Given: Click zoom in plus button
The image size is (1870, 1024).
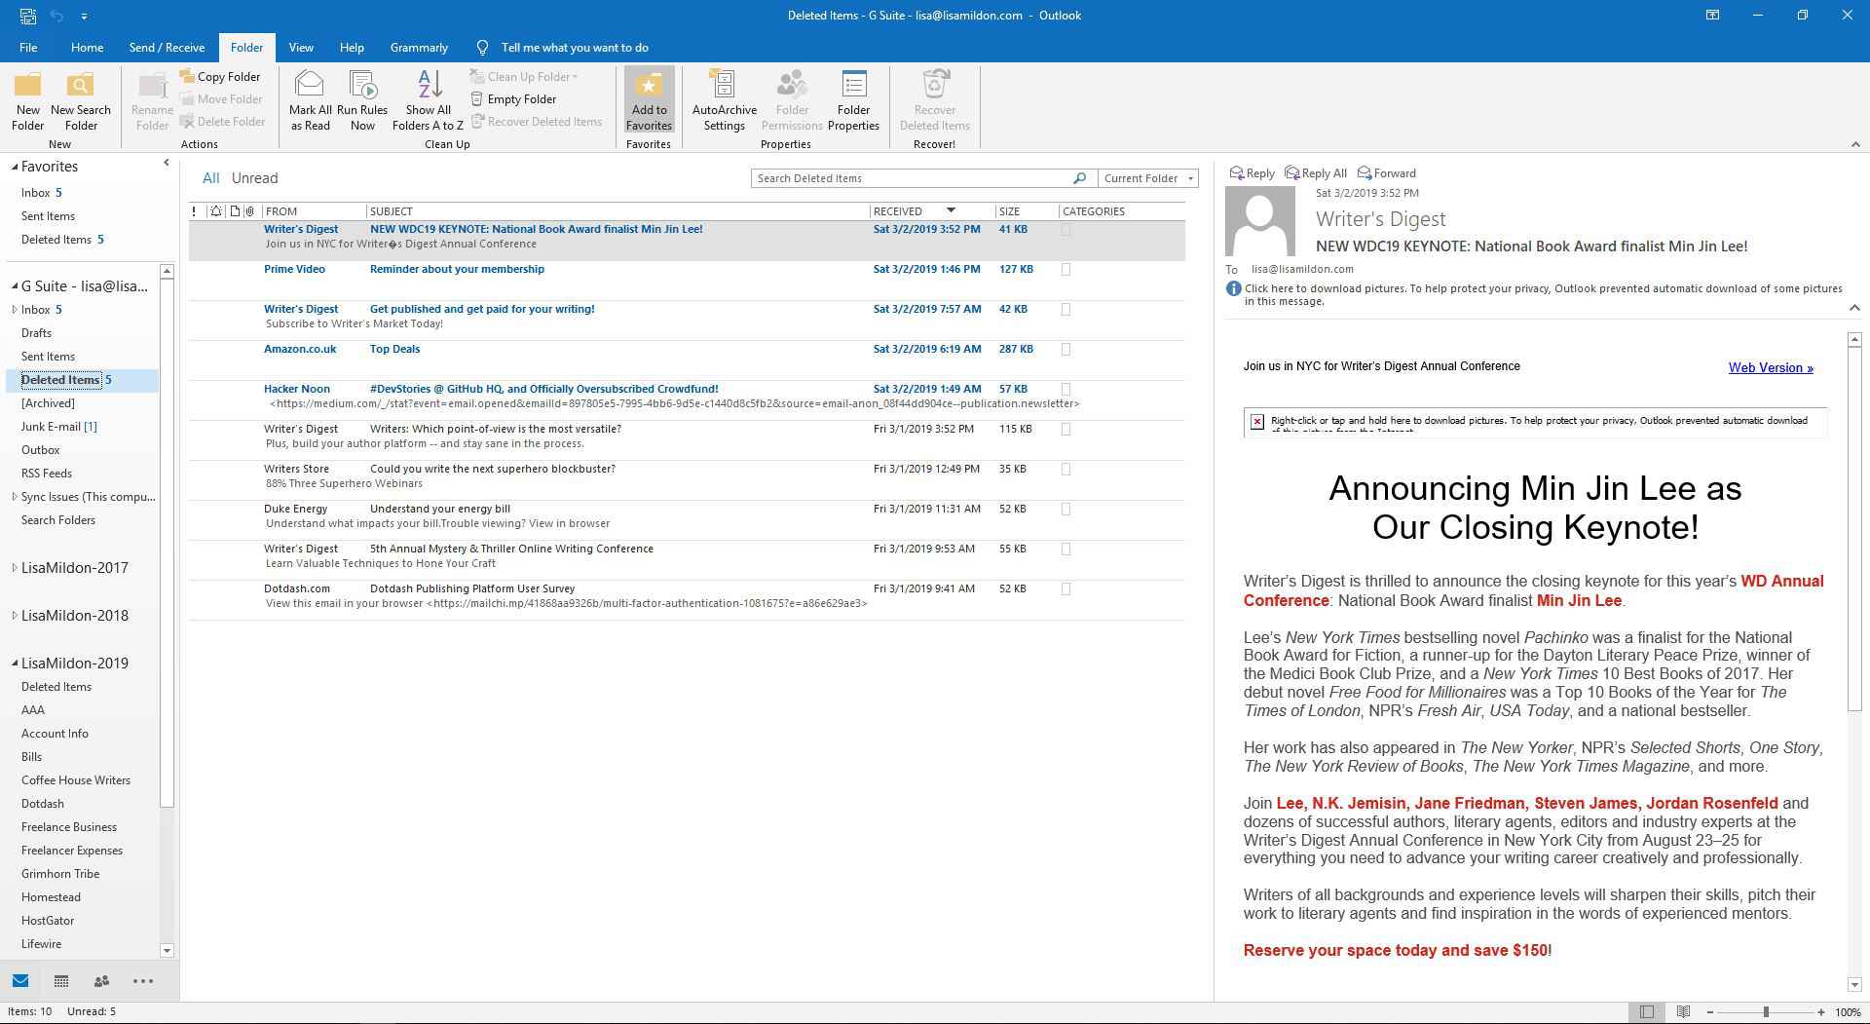Looking at the screenshot, I should tap(1820, 1012).
